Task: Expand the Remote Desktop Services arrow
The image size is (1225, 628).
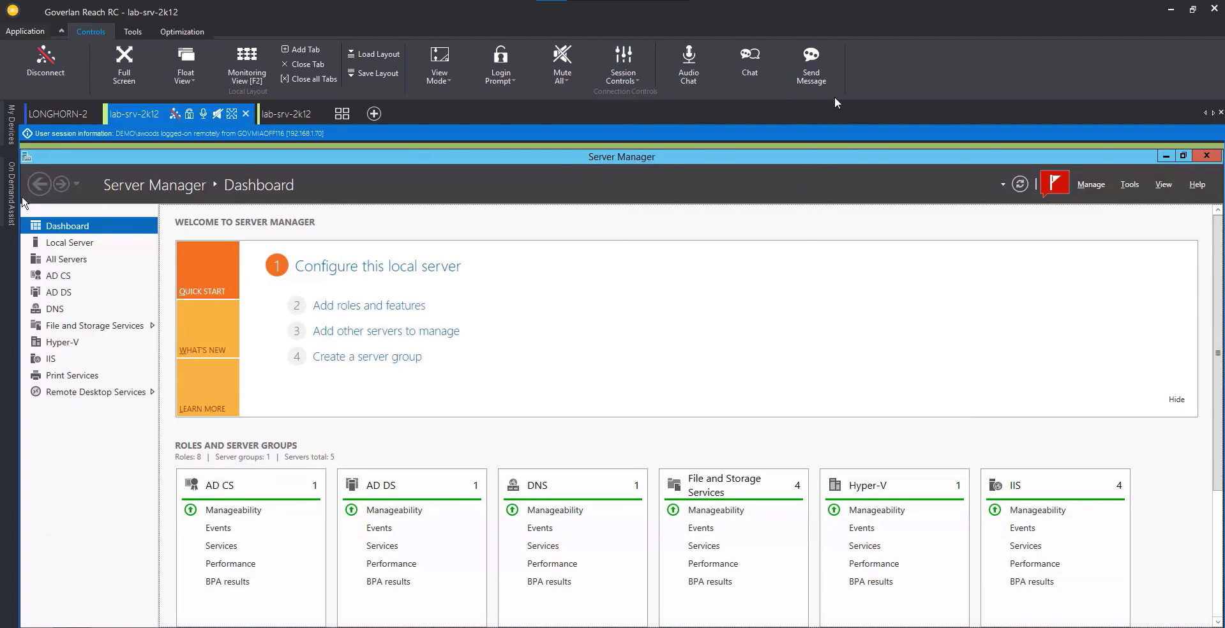Action: click(x=152, y=392)
